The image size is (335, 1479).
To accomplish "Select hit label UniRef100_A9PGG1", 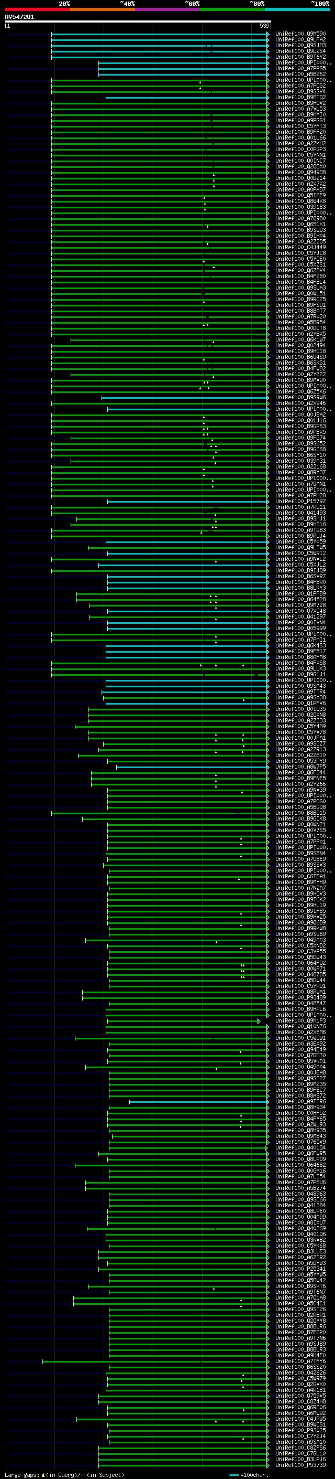I will point(300,121).
